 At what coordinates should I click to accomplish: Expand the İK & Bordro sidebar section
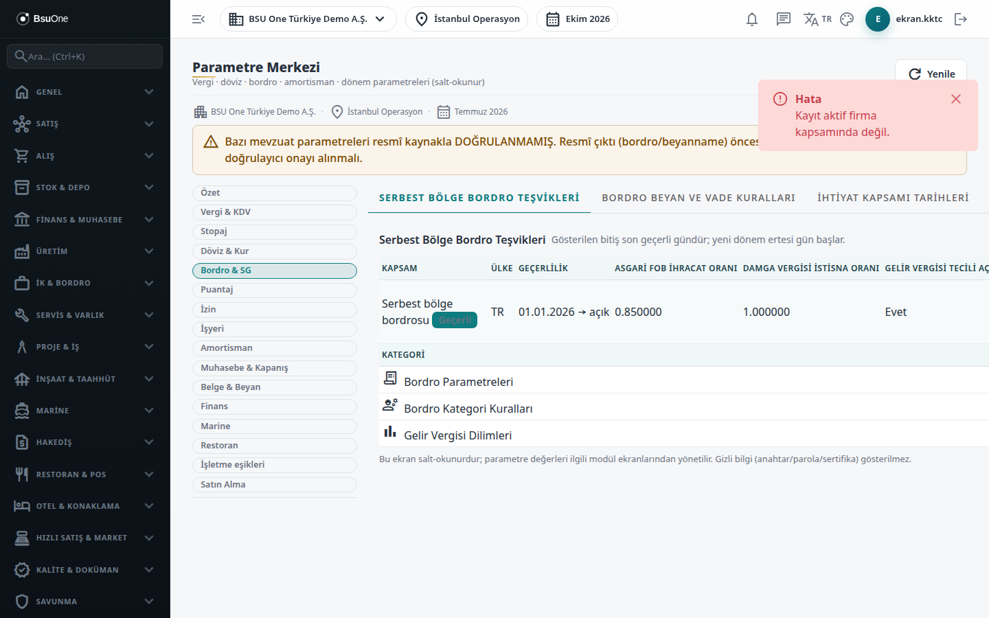pyautogui.click(x=85, y=283)
